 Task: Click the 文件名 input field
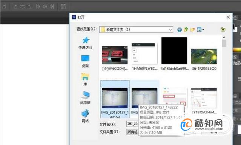pyautogui.click(x=132, y=124)
